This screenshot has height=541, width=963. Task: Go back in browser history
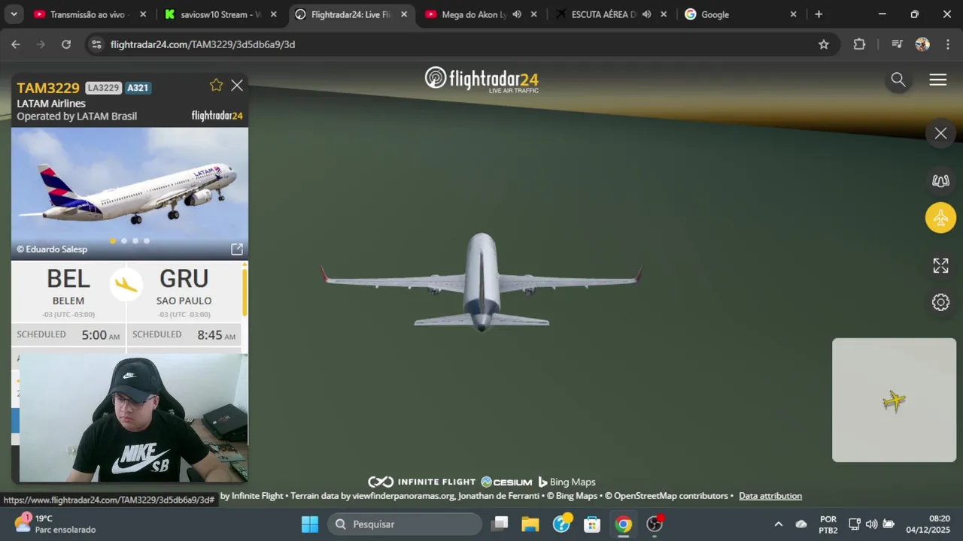pyautogui.click(x=16, y=44)
